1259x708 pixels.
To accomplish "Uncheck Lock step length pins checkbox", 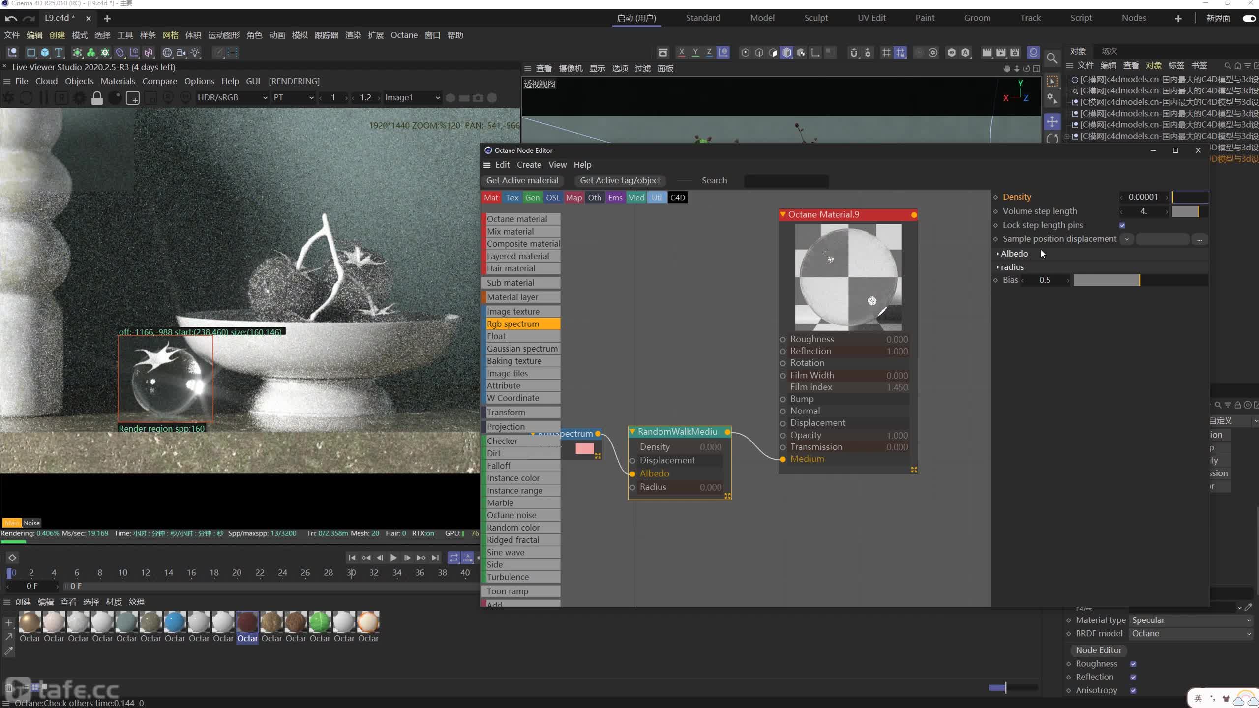I will (x=1122, y=225).
